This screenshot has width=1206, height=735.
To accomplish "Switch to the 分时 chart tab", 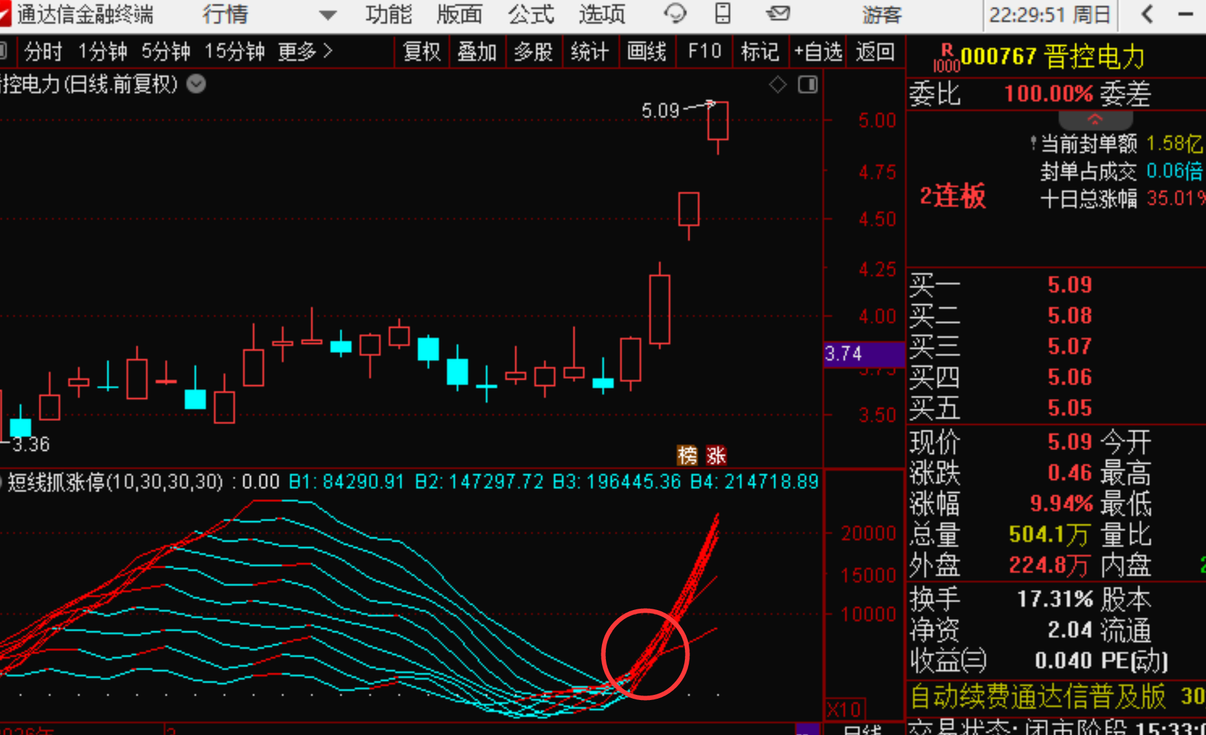I will (x=43, y=51).
